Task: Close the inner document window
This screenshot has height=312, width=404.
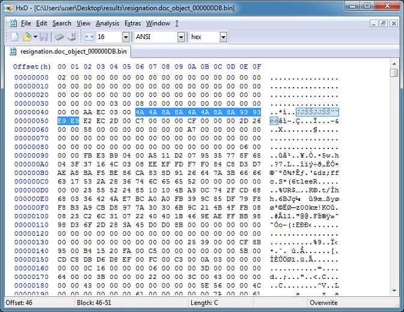Action: [x=393, y=23]
